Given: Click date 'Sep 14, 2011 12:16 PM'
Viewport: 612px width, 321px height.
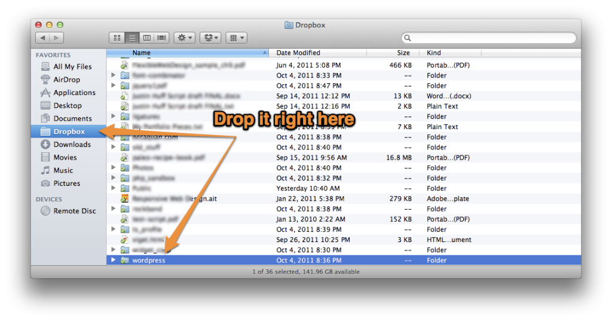Looking at the screenshot, I should [x=313, y=106].
